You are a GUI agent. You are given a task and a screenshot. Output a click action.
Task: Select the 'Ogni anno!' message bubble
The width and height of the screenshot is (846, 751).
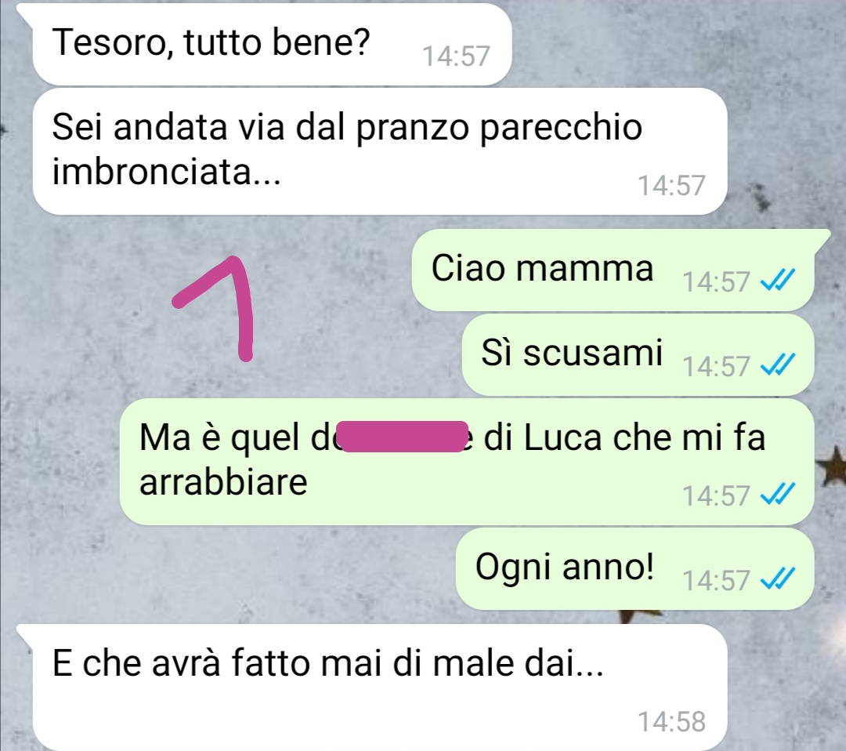[634, 568]
